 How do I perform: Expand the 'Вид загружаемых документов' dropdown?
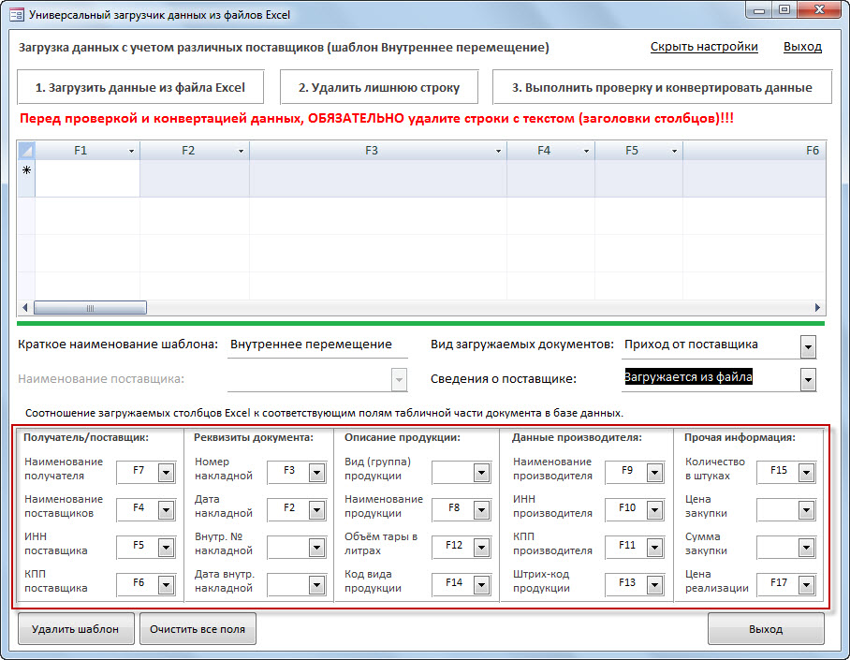[x=808, y=346]
